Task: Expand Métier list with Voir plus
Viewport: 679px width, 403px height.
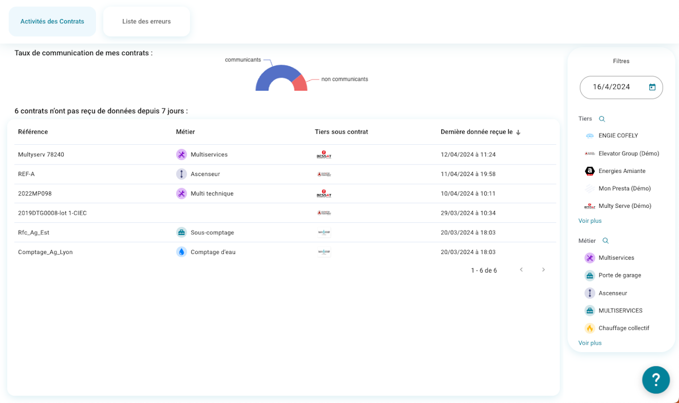Action: point(590,343)
